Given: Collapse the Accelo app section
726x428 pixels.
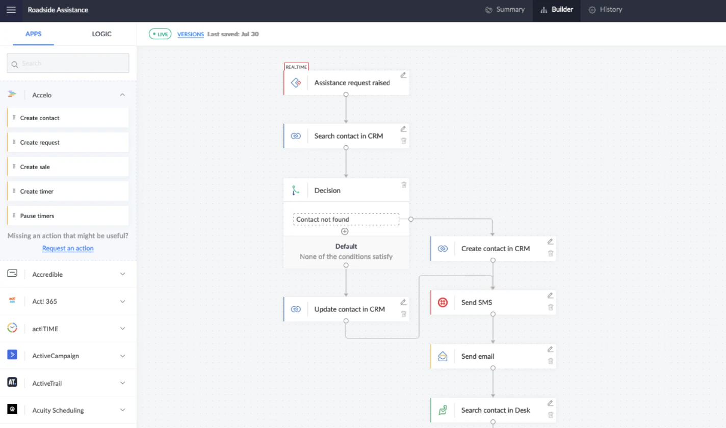Looking at the screenshot, I should coord(122,95).
